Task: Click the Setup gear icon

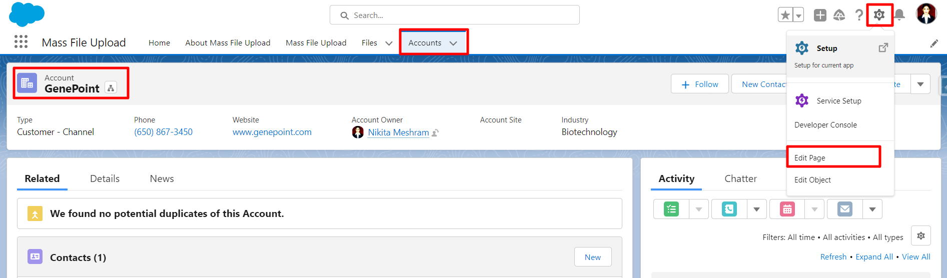Action: click(x=879, y=15)
